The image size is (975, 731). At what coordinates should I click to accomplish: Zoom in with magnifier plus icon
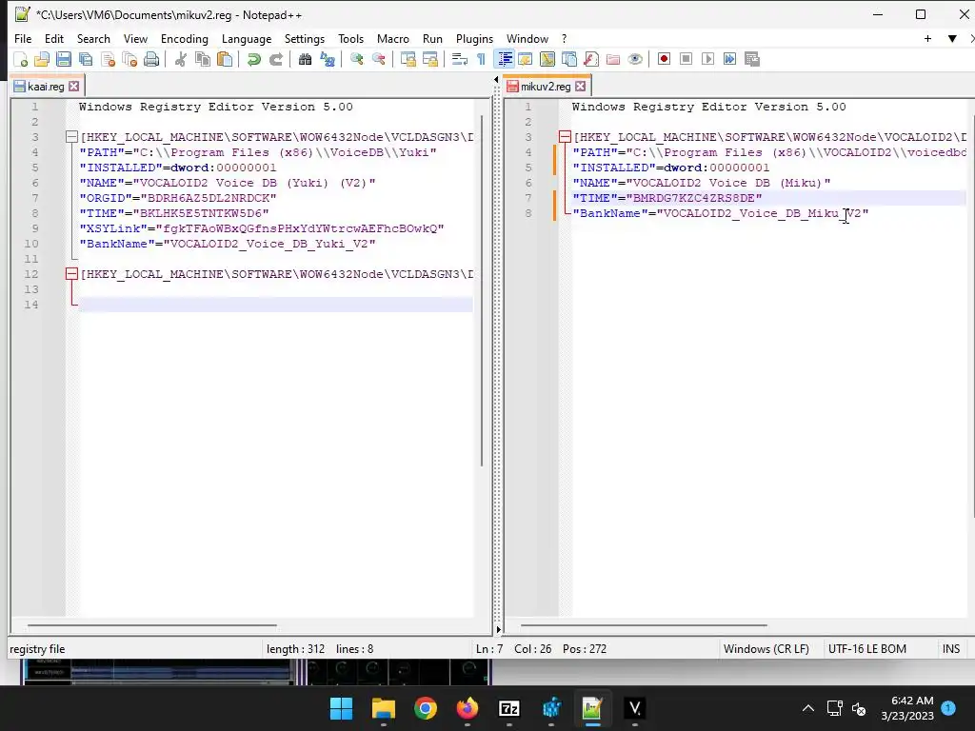coord(356,59)
